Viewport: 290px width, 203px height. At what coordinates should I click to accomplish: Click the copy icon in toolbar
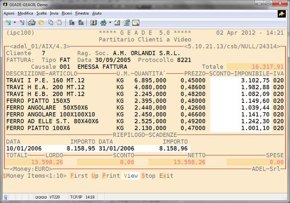50,23
